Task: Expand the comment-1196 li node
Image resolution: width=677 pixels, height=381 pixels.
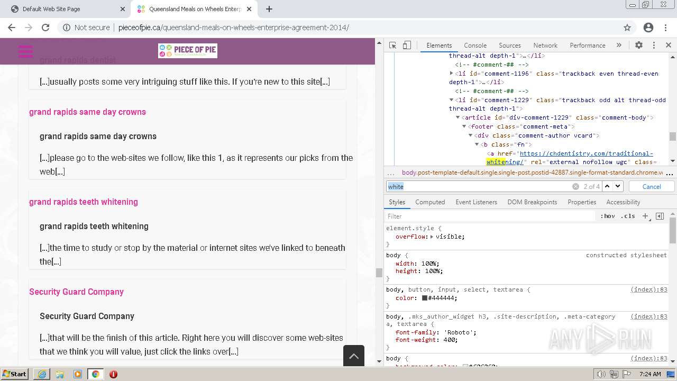Action: 451,74
